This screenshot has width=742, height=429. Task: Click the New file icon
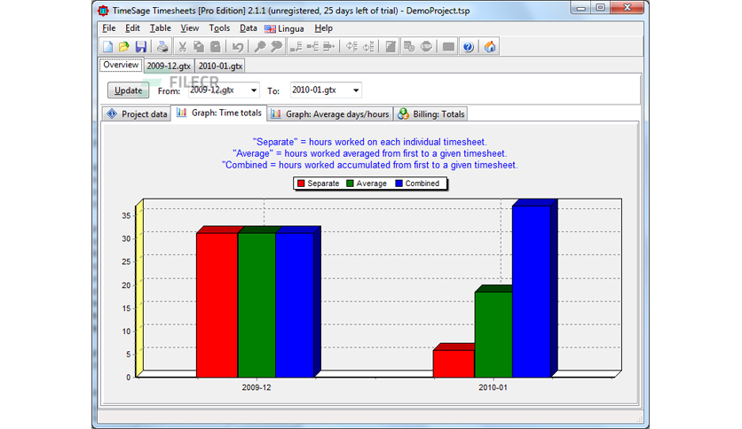click(108, 46)
